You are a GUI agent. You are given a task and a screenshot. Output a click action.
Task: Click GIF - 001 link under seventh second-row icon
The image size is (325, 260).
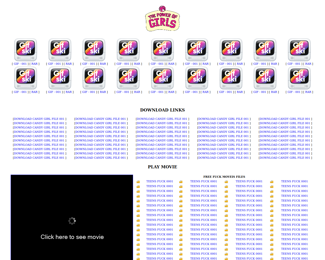pos(225,92)
